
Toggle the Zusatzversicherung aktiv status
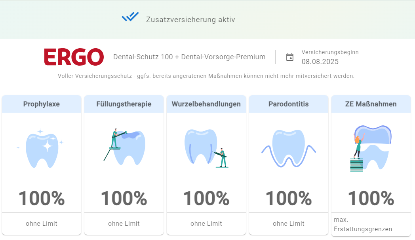point(190,19)
